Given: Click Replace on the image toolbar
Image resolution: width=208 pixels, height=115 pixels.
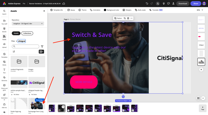Looking at the screenshot, I should [x=118, y=18].
